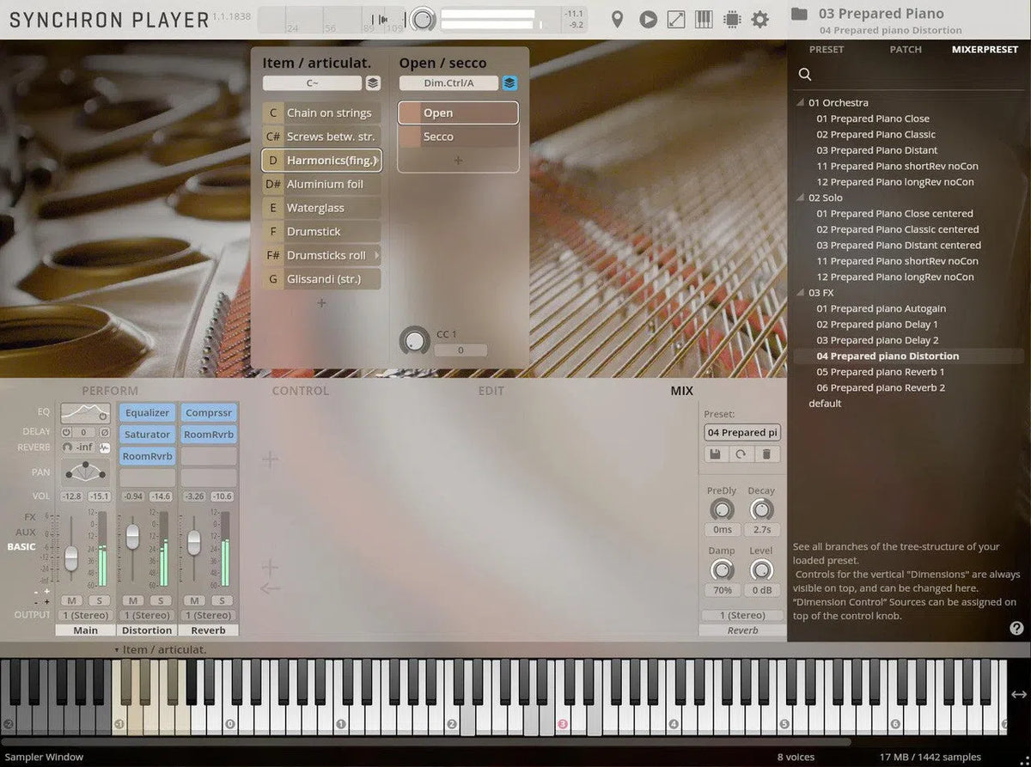Click the resize window icon in the toolbar
Screen dimensions: 1031x767
(676, 19)
